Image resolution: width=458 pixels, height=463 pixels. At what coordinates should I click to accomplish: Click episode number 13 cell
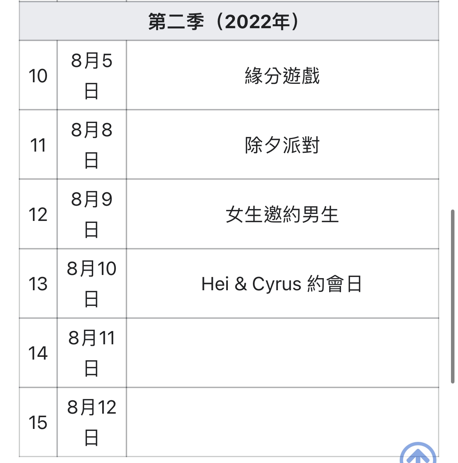click(38, 284)
